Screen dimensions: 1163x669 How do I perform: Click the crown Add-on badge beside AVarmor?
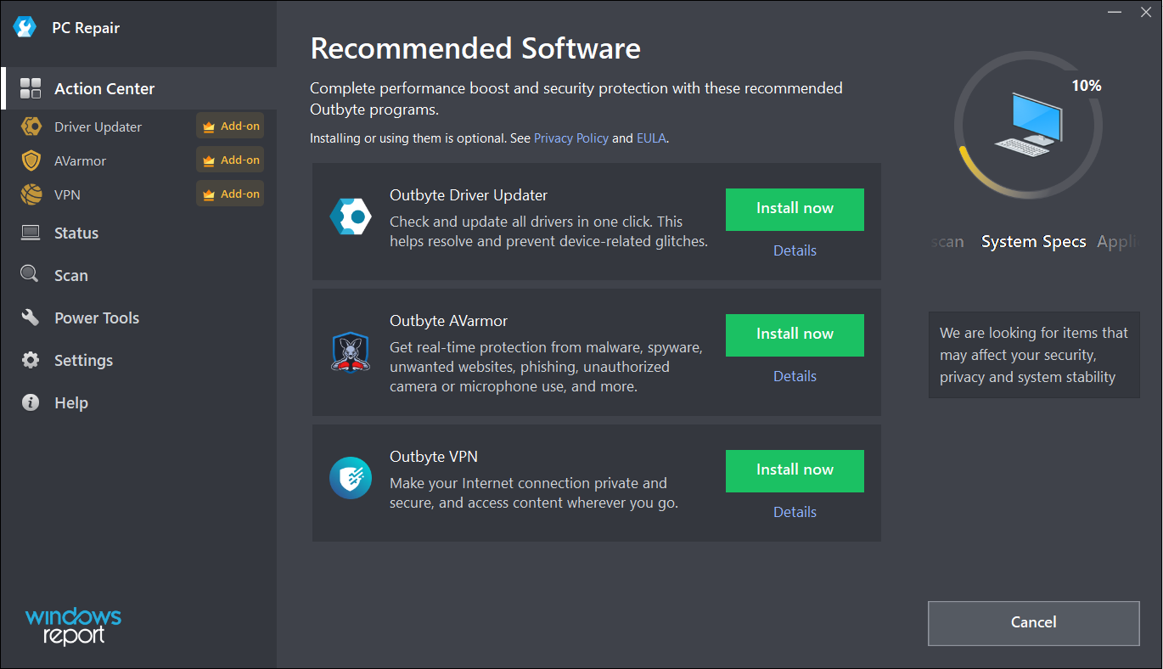coord(230,160)
